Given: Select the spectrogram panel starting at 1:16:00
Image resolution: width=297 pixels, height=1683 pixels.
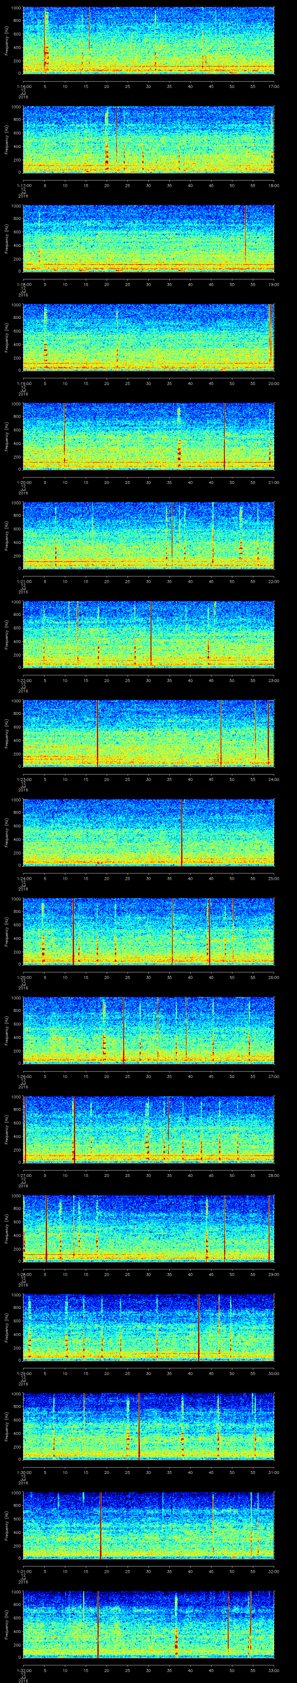Looking at the screenshot, I should click(x=148, y=41).
